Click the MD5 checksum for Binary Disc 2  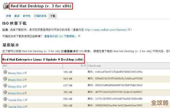[x=115, y=79]
